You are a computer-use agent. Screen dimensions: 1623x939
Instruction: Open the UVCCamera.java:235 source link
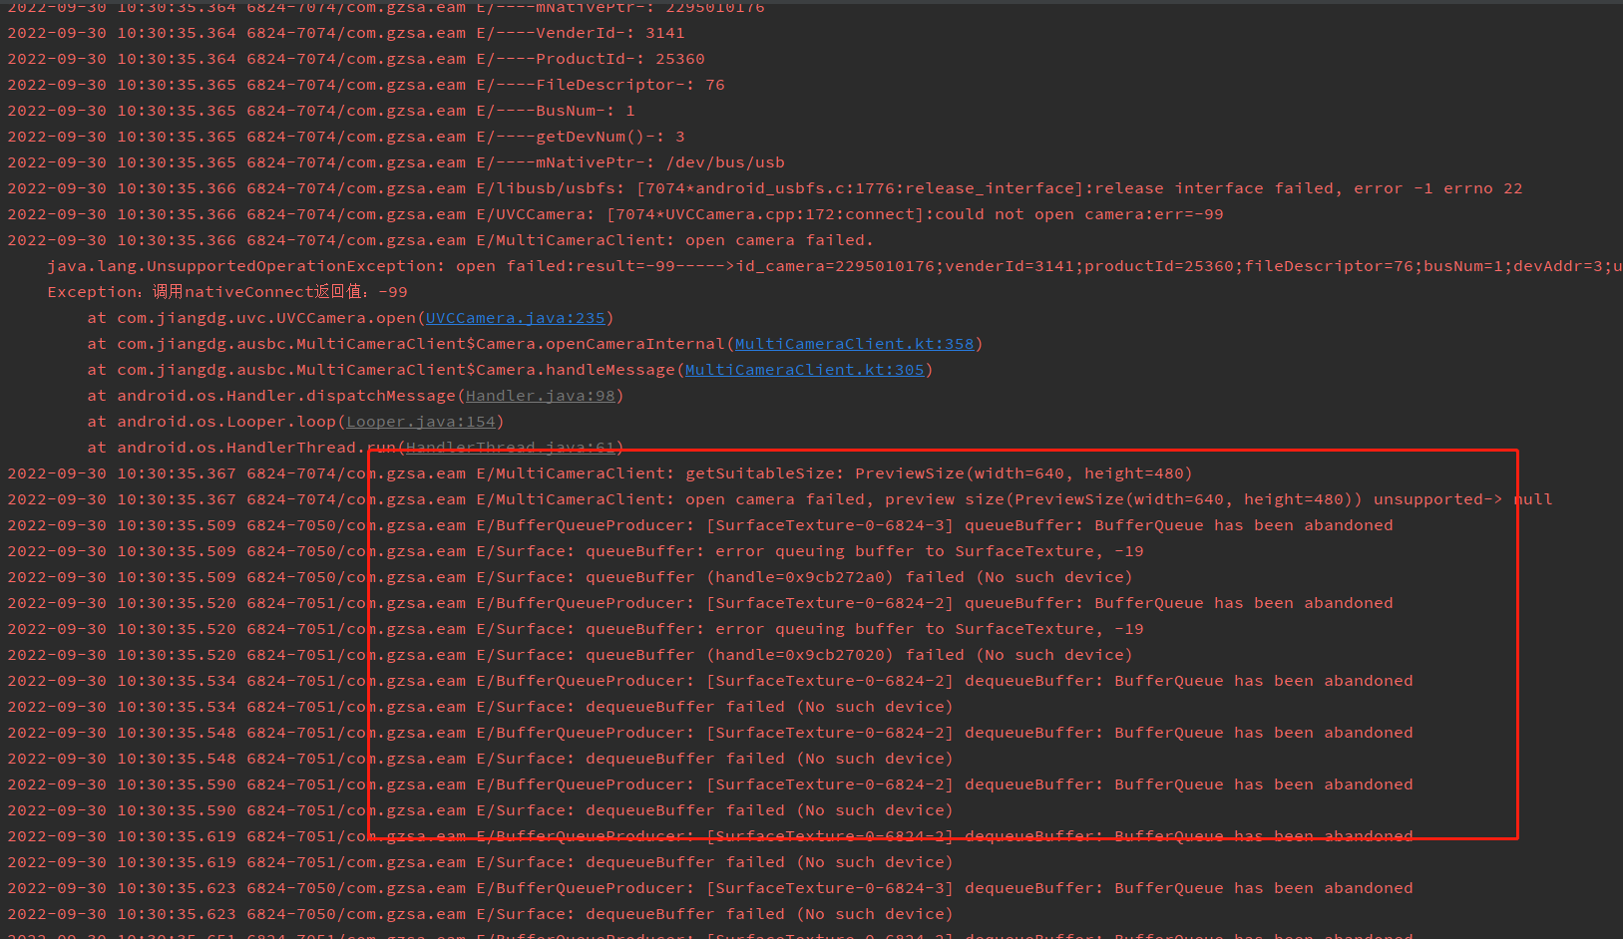515,317
